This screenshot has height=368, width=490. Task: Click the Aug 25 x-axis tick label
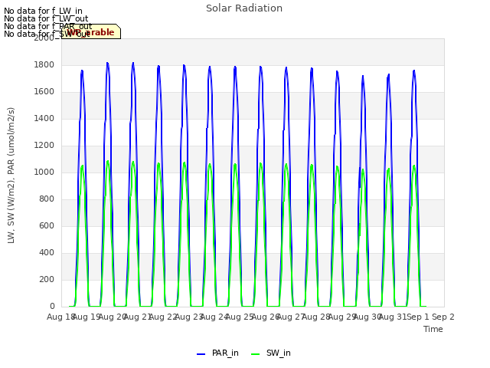[240, 317]
